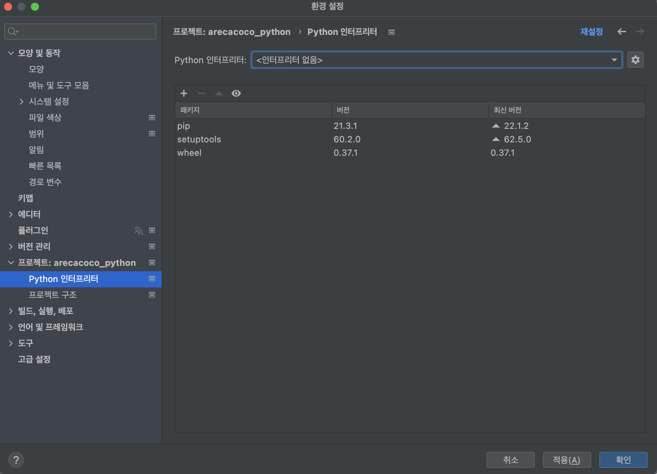
Task: Select the setuptools package row
Action: [x=410, y=139]
